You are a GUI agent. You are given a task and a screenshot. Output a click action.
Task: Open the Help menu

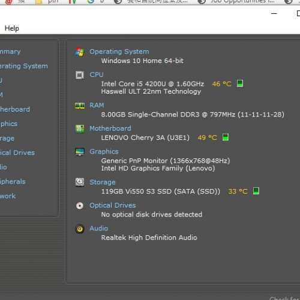(x=12, y=28)
